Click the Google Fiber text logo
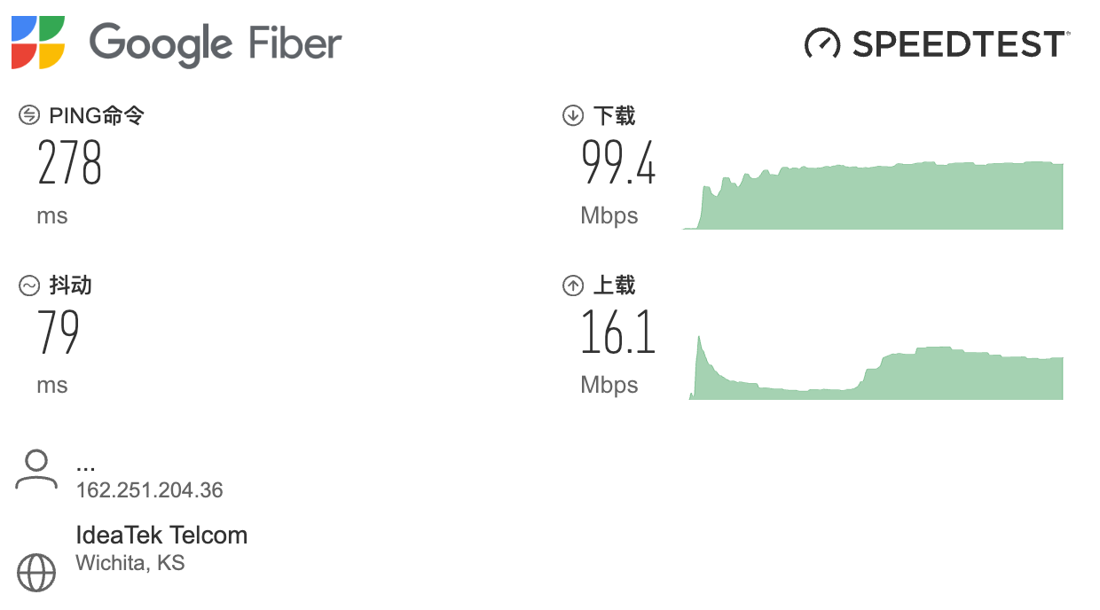Screen dimensions: 1100x610 216,43
